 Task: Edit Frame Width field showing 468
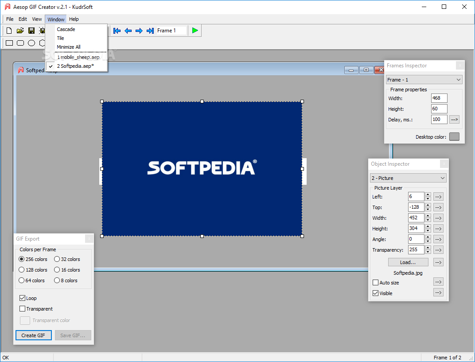pos(439,98)
